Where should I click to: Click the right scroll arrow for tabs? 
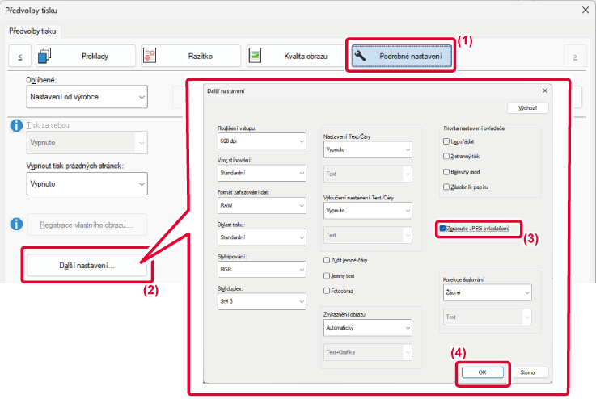tap(575, 56)
